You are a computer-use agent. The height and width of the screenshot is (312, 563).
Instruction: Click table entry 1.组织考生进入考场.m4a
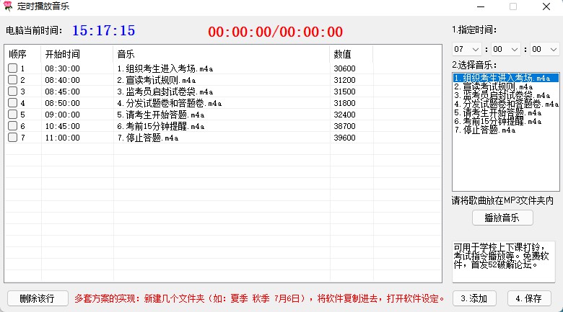(165, 68)
